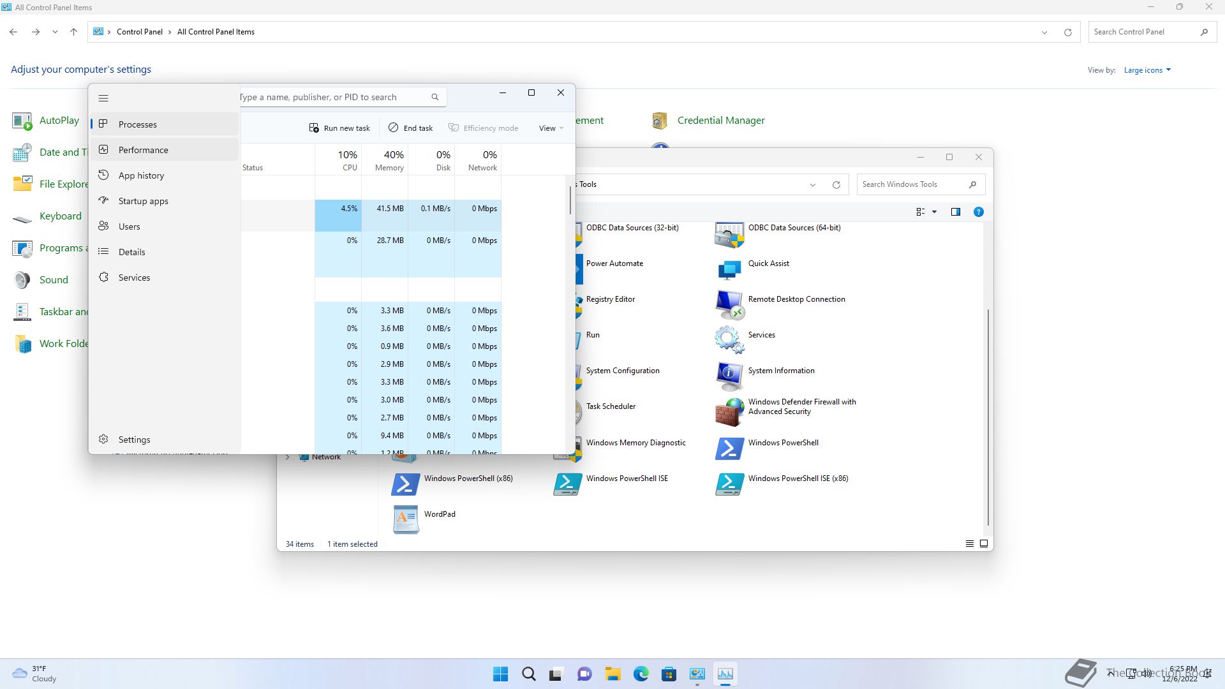1225x689 pixels.
Task: Click Efficiency mode button
Action: 483,128
